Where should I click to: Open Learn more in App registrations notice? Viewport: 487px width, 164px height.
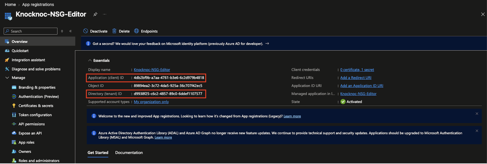coord(292,116)
